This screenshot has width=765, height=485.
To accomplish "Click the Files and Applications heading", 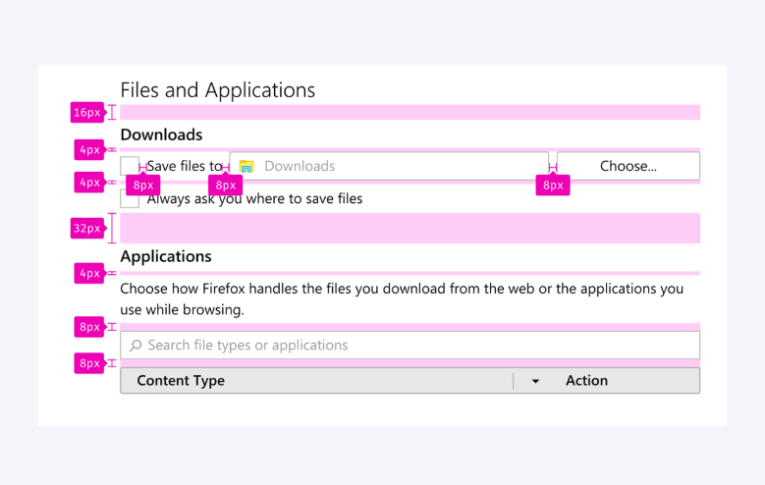I will click(217, 90).
